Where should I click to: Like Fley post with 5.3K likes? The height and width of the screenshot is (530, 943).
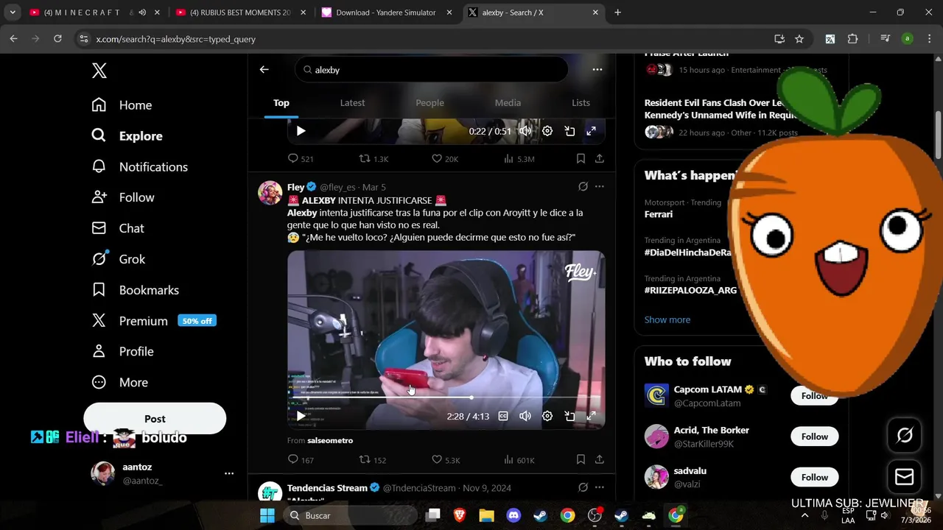coord(446,460)
